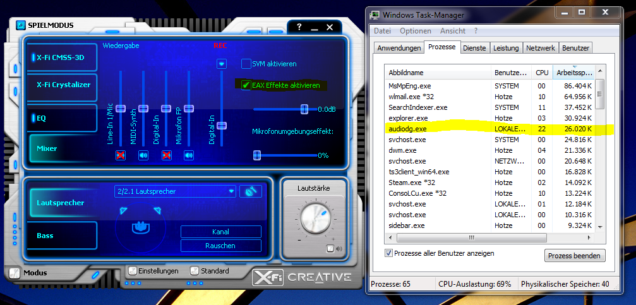
Task: Switch to the Benutzer tab
Action: coord(575,48)
